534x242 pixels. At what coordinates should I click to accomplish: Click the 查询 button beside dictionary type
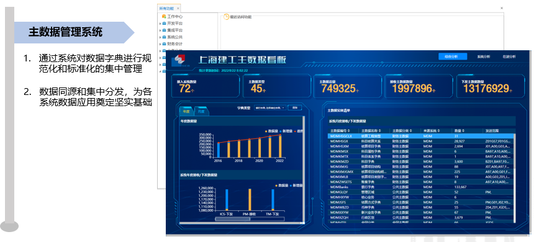pyautogui.click(x=294, y=108)
